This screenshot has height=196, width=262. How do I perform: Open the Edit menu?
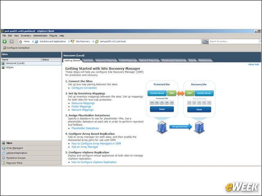(10, 36)
